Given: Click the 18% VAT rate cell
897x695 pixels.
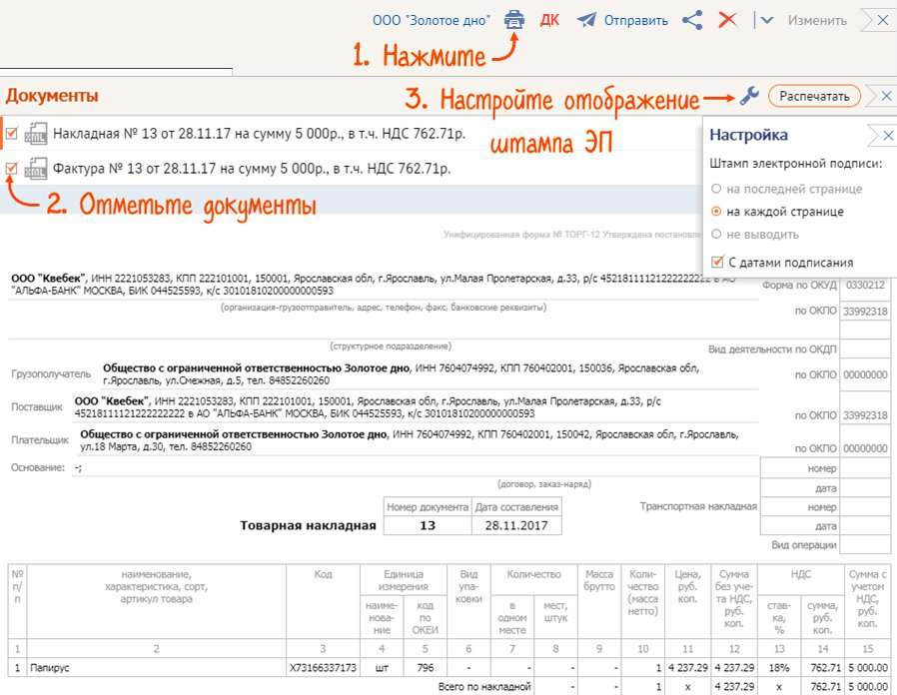Looking at the screenshot, I should [778, 668].
